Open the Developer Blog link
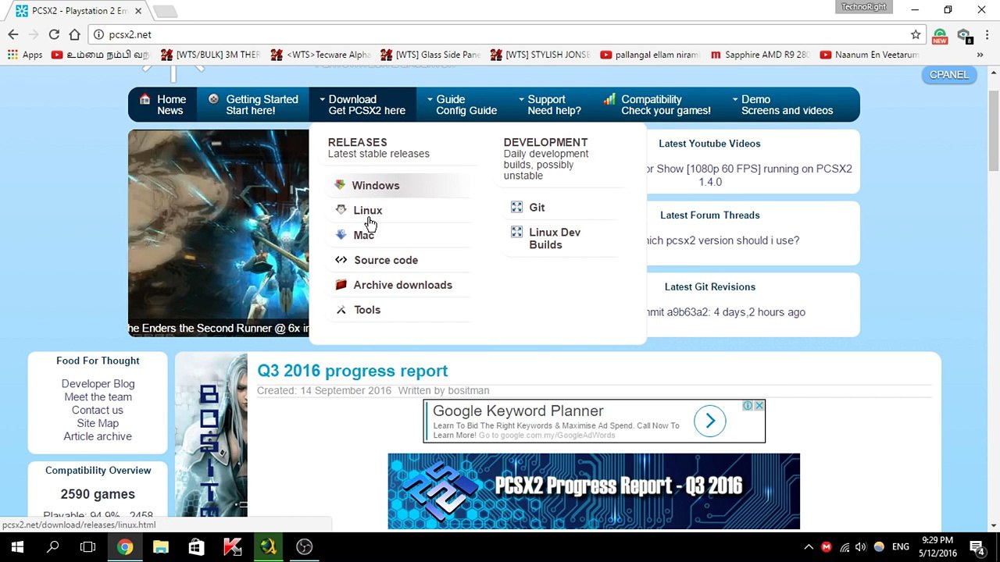1000x562 pixels. click(98, 383)
